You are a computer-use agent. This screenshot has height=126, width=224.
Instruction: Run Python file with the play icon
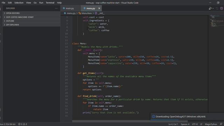(x=210, y=8)
